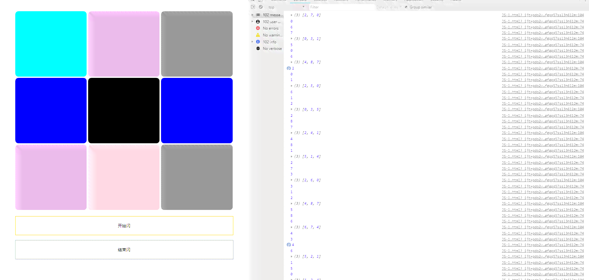Select the user messages avatar icon

coord(258,22)
